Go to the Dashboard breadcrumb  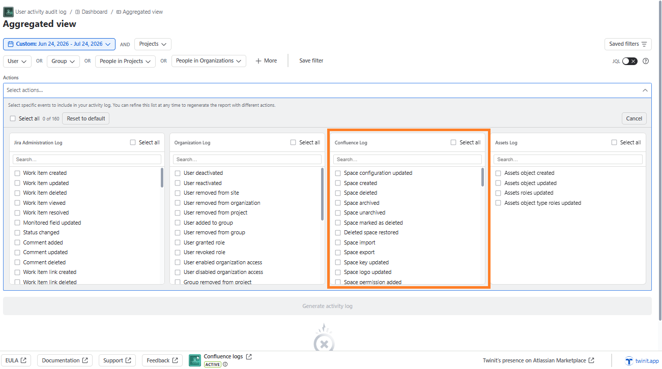coord(92,12)
